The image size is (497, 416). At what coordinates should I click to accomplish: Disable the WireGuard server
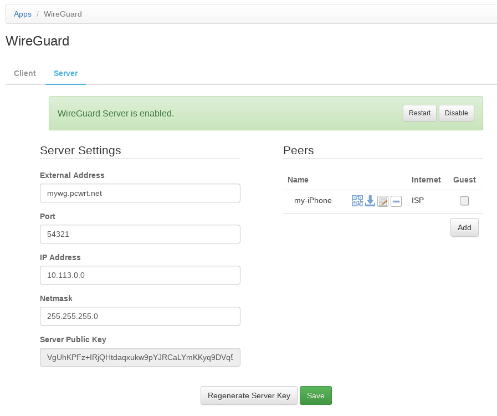(x=456, y=113)
